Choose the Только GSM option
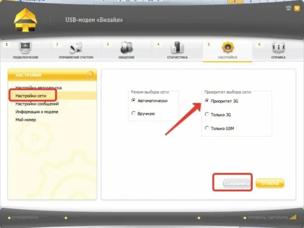The width and height of the screenshot is (304, 228). pos(207,128)
